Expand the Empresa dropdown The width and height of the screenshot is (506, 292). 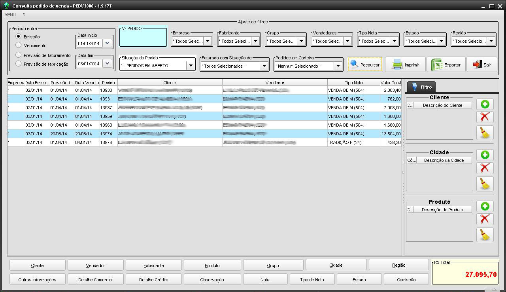pyautogui.click(x=208, y=41)
